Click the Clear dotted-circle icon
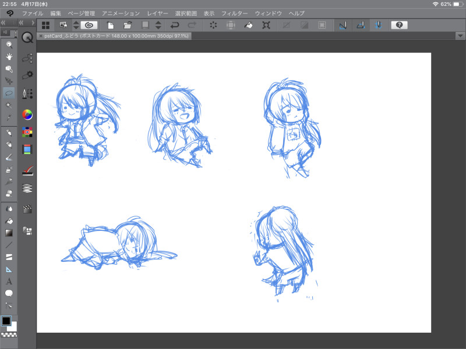Viewport: 466px width, 349px height. pyautogui.click(x=213, y=25)
